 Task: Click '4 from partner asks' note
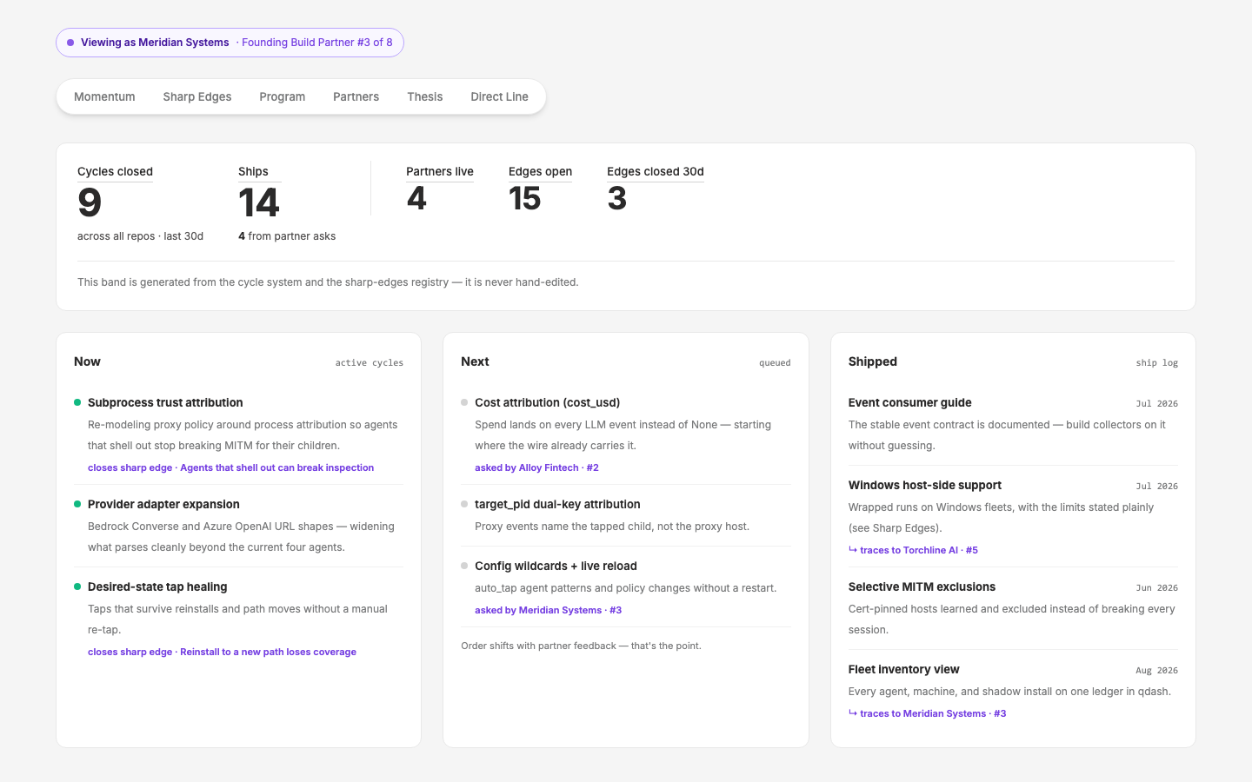coord(287,236)
